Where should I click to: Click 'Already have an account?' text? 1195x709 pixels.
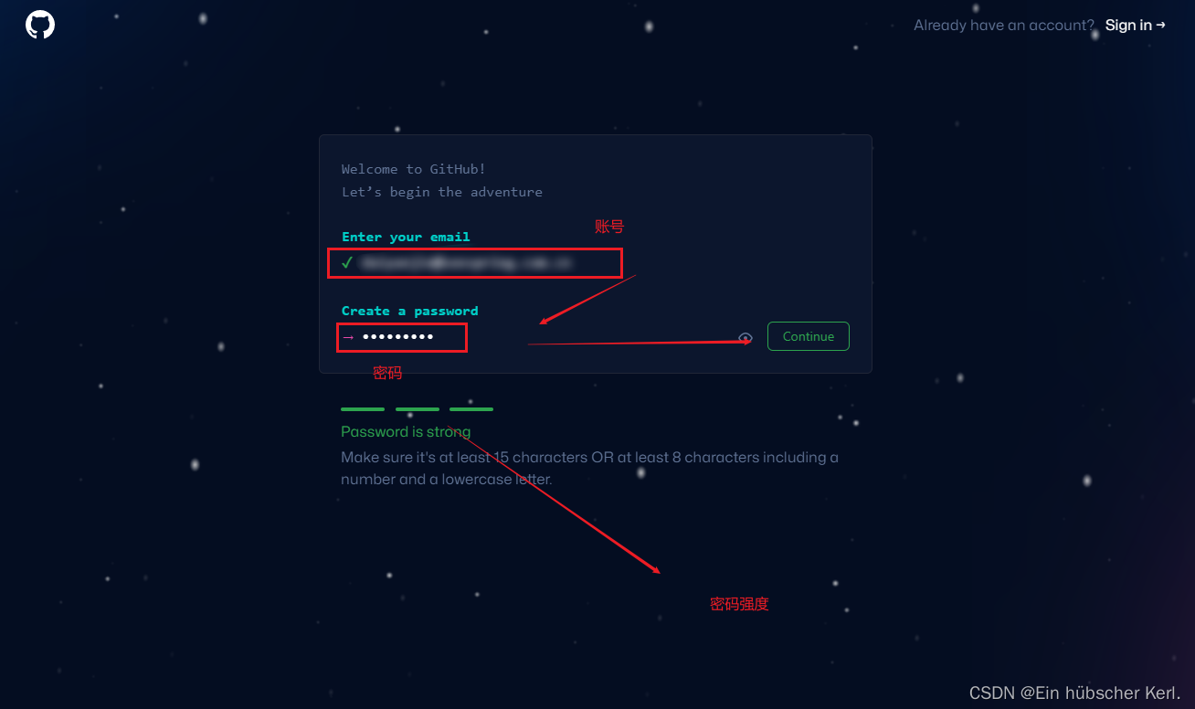tap(1004, 26)
